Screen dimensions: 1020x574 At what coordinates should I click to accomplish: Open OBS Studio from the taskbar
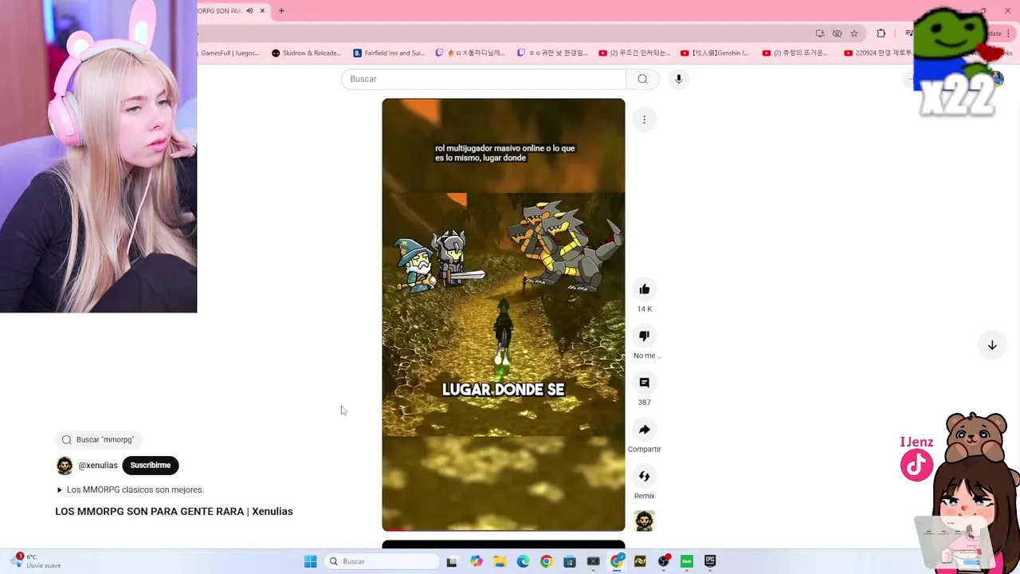(663, 561)
